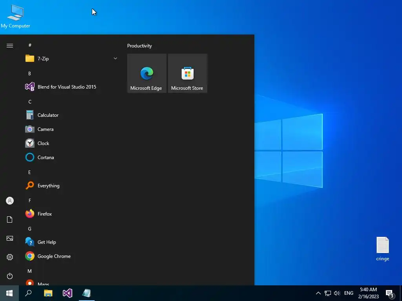Open Pictures from Start sidebar

point(10,238)
